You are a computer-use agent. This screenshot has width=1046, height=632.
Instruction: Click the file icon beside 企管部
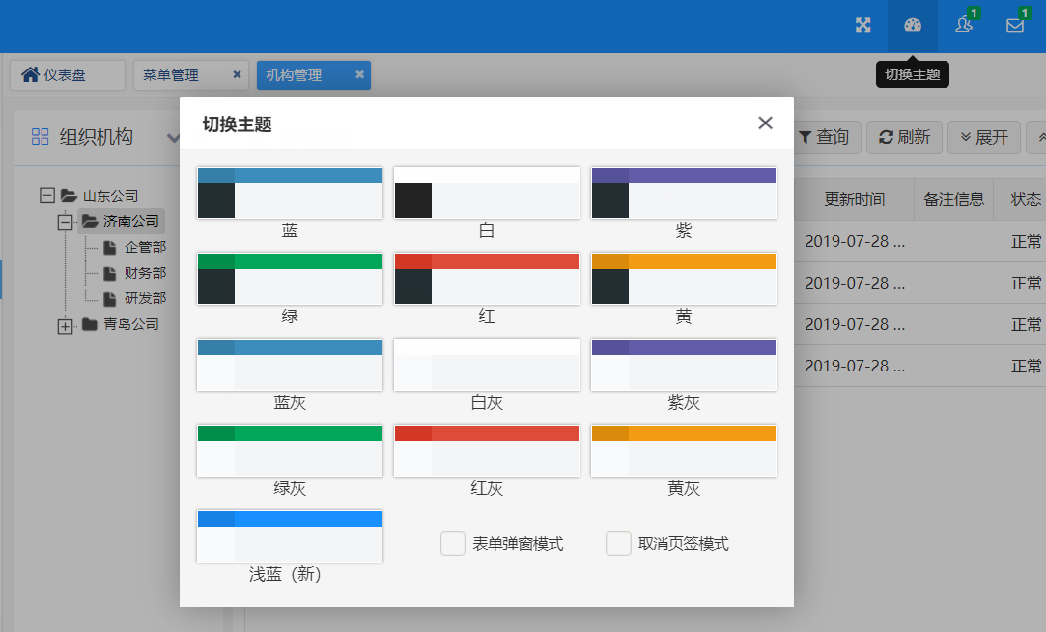110,247
